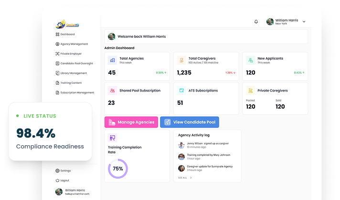Click the Admin Dashboard heading
Screen dimensions: 340x200
click(x=119, y=48)
